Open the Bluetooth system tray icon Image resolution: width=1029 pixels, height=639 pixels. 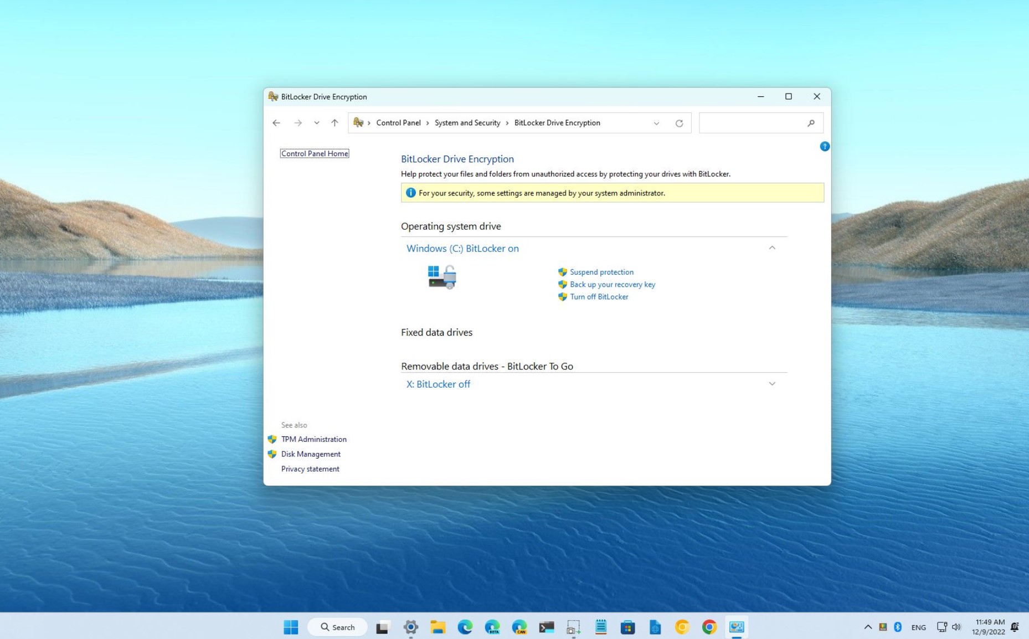pos(898,627)
